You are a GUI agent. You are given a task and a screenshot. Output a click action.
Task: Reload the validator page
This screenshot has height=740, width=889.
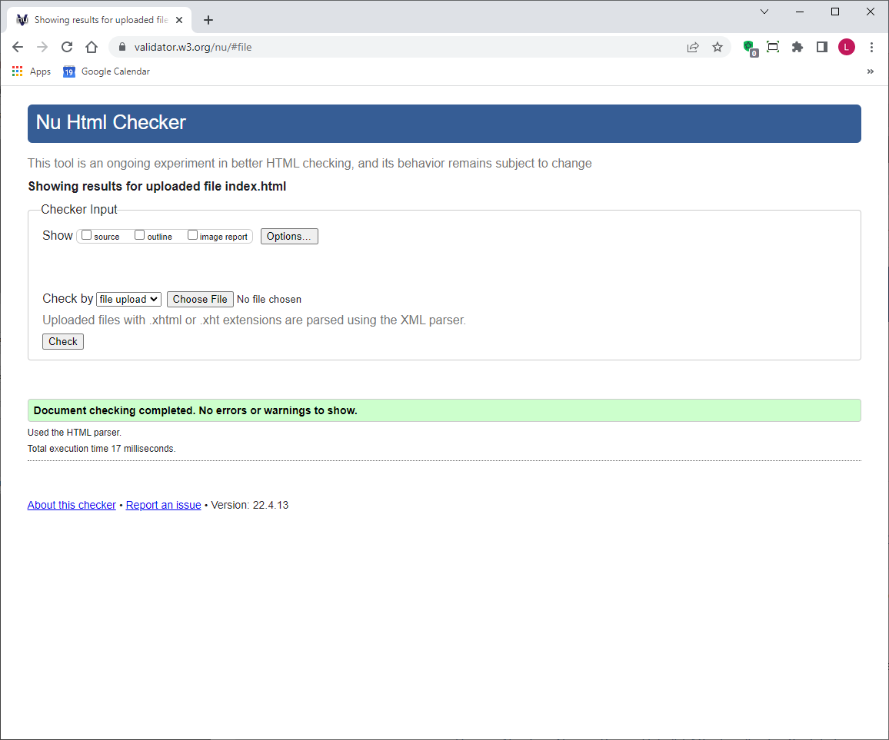66,46
